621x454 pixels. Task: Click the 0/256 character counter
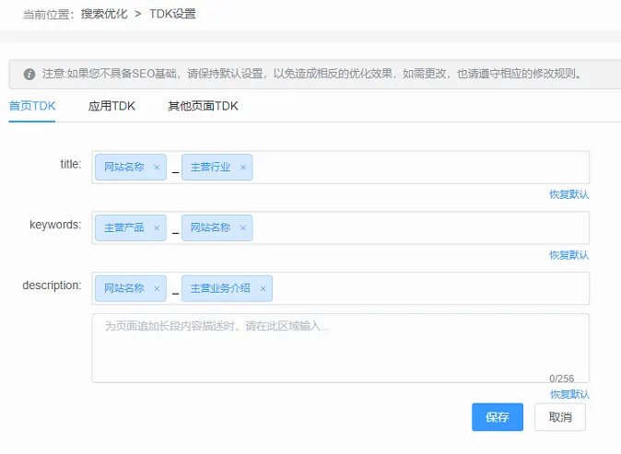coord(561,378)
